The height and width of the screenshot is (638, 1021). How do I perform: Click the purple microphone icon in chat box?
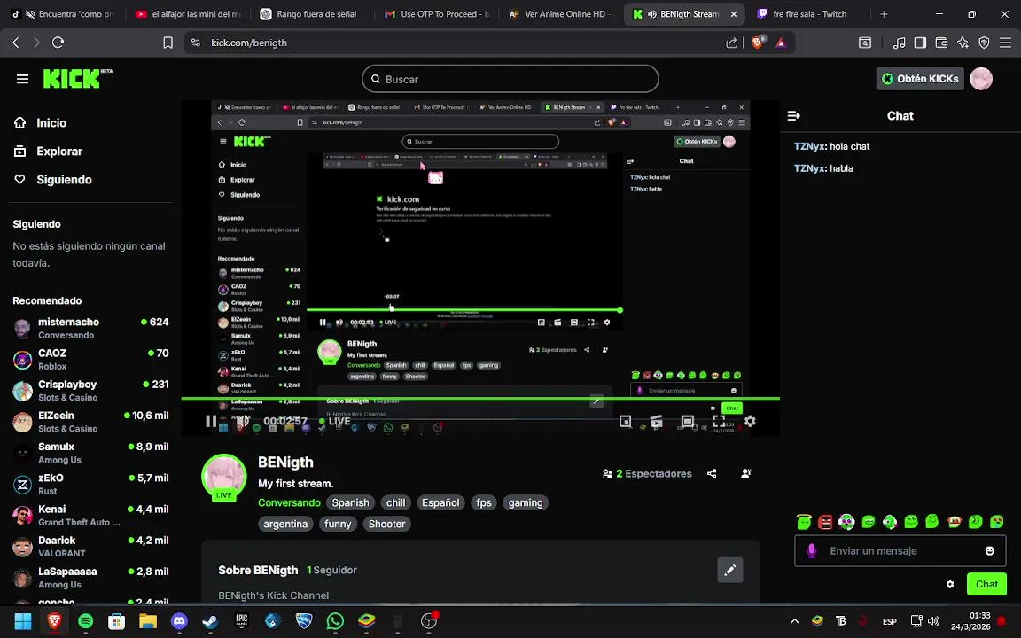coord(811,551)
